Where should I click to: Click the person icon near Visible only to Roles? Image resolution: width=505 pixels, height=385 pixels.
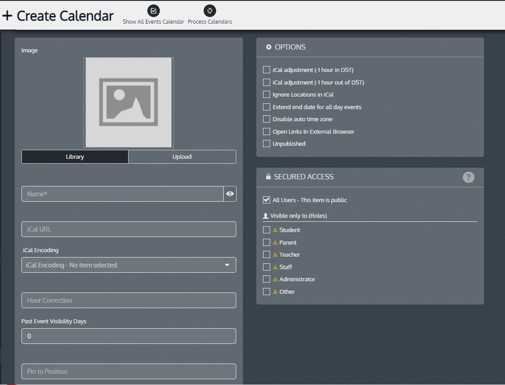click(x=267, y=216)
